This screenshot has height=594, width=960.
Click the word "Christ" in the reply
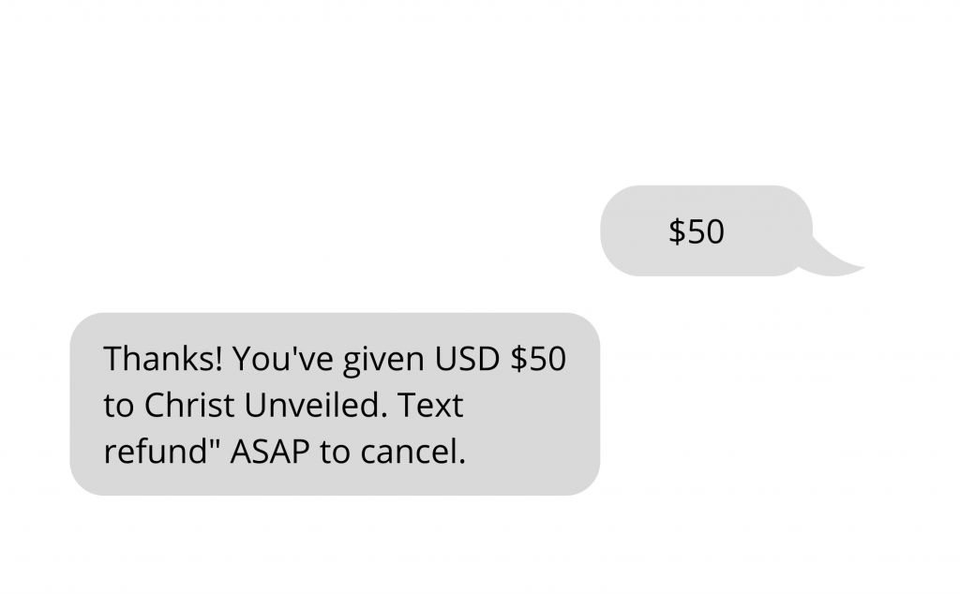[191, 406]
